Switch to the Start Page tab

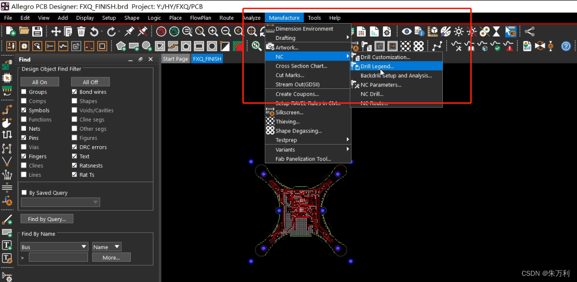pyautogui.click(x=176, y=59)
